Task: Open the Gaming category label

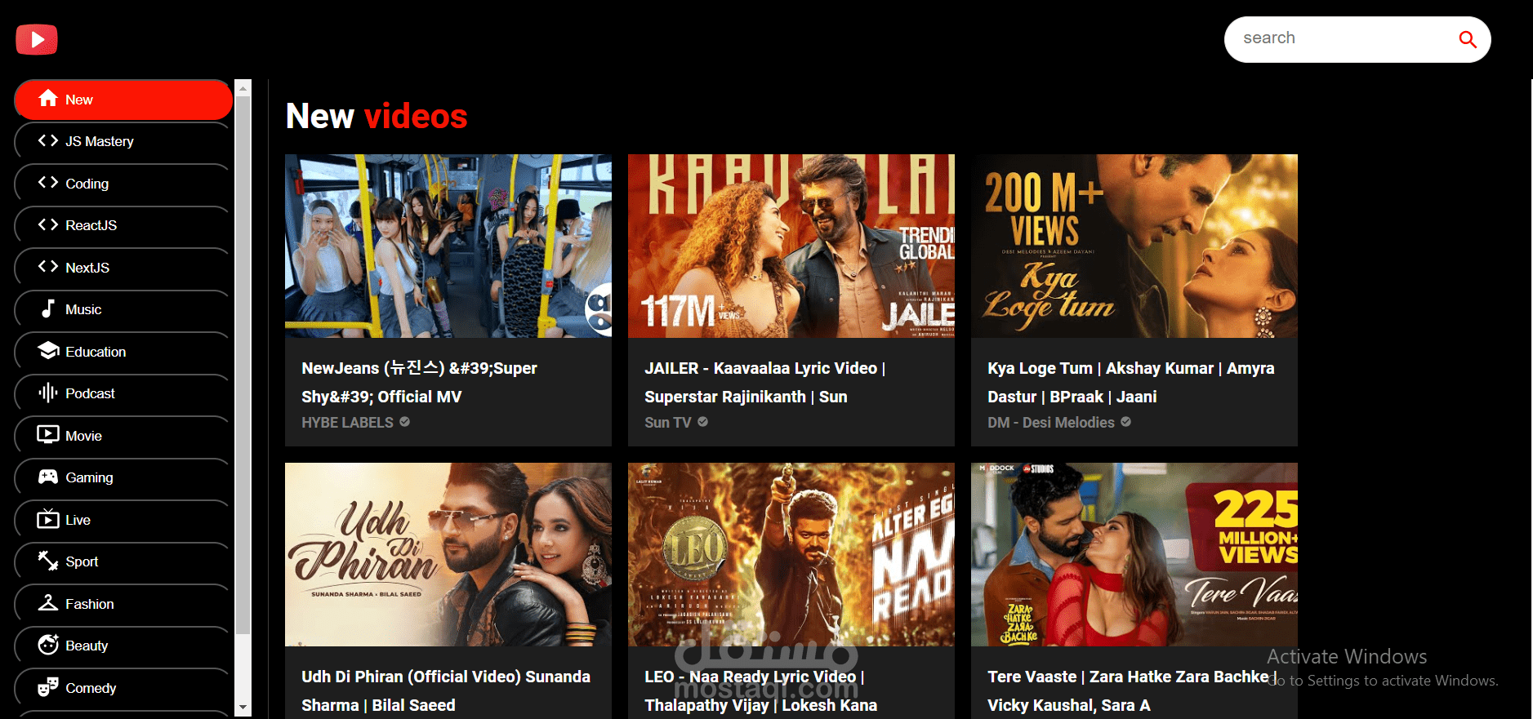Action: click(89, 477)
